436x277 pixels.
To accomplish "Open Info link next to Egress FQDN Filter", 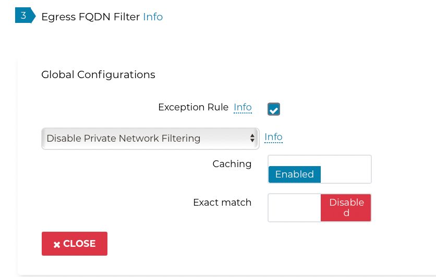I will (x=153, y=17).
